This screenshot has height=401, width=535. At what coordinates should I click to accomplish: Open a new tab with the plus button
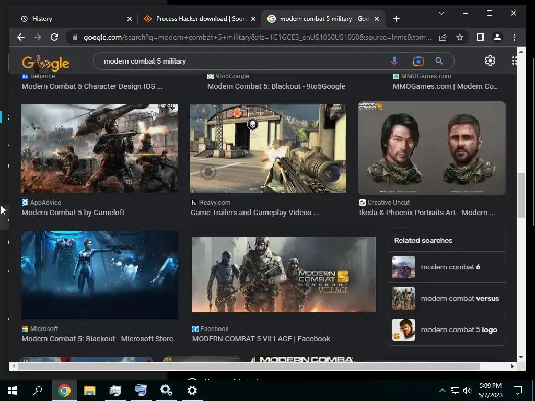(396, 19)
